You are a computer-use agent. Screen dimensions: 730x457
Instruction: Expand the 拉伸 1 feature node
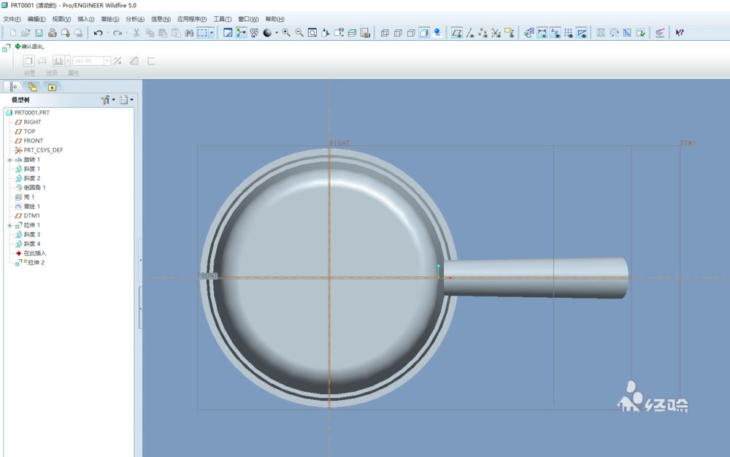[9, 226]
